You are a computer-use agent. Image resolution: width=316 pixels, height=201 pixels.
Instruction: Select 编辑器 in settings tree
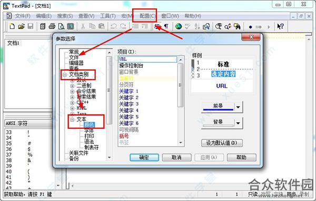(76, 63)
